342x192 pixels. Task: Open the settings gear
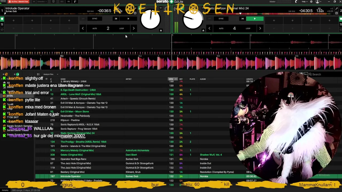[311, 2]
